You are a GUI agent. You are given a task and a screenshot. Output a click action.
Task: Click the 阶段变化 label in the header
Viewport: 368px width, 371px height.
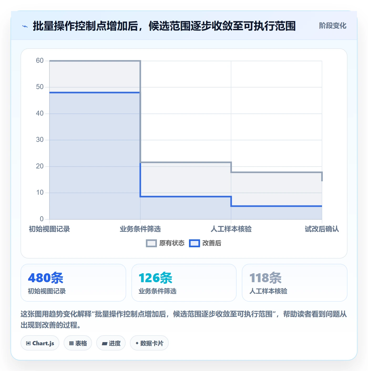tap(333, 26)
